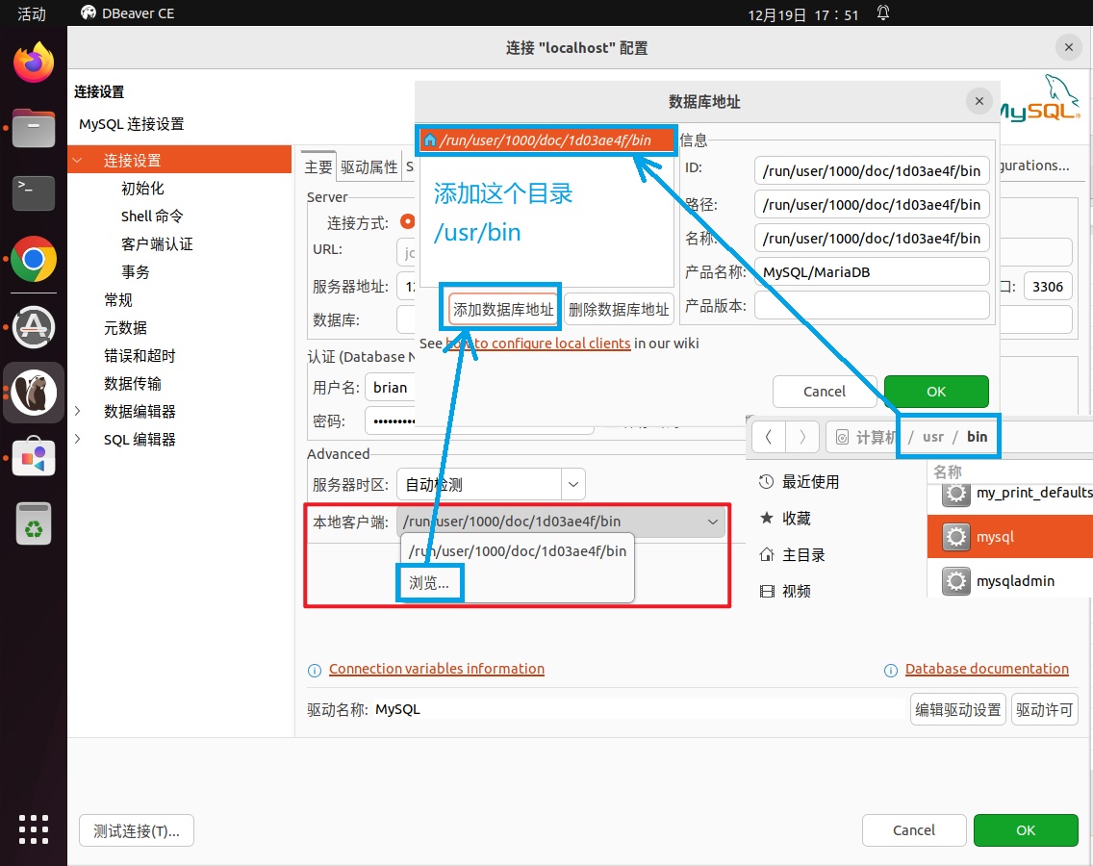
Task: Show all applications grid in dock
Action: pyautogui.click(x=34, y=829)
